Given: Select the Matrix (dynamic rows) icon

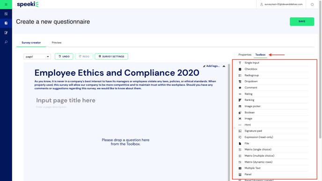Looking at the screenshot, I should (240, 162).
